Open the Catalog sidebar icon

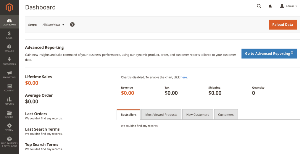[x=9, y=48]
